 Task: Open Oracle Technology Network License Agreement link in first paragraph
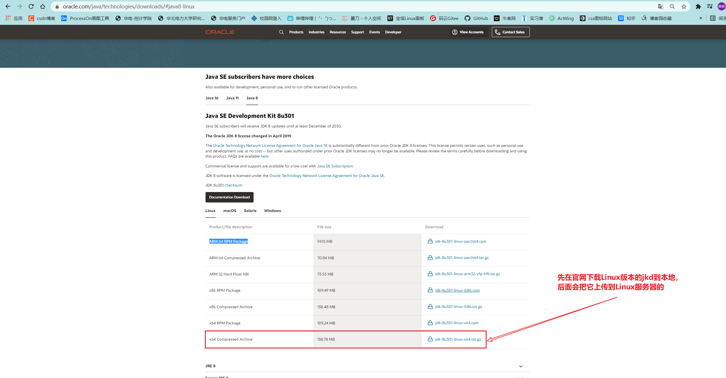pyautogui.click(x=270, y=146)
